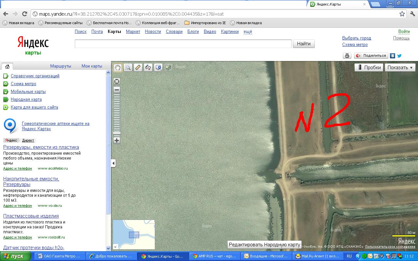Share the map on Twitter
The height and width of the screenshot is (261, 418).
pyautogui.click(x=399, y=56)
